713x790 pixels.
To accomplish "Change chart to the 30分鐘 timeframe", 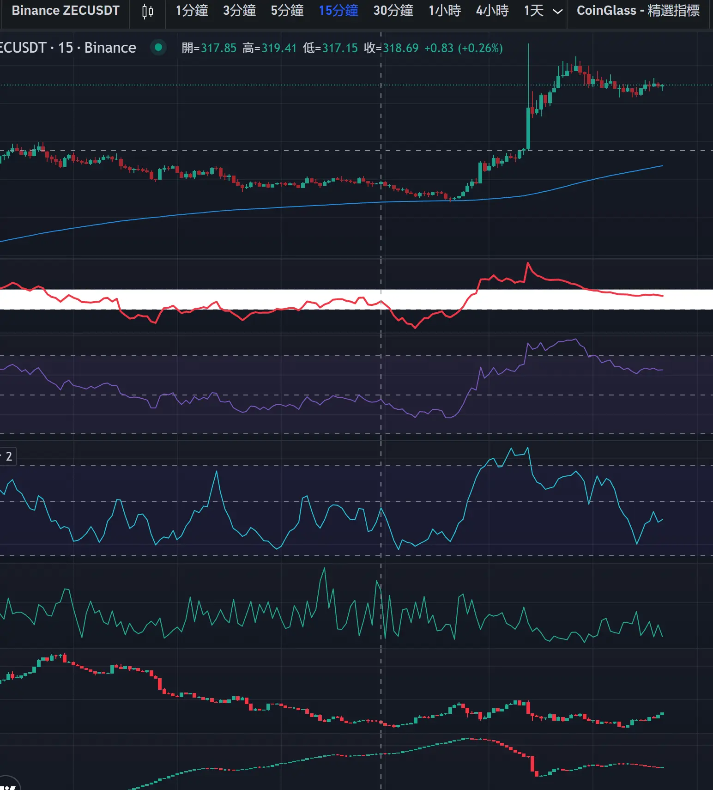I will point(393,11).
